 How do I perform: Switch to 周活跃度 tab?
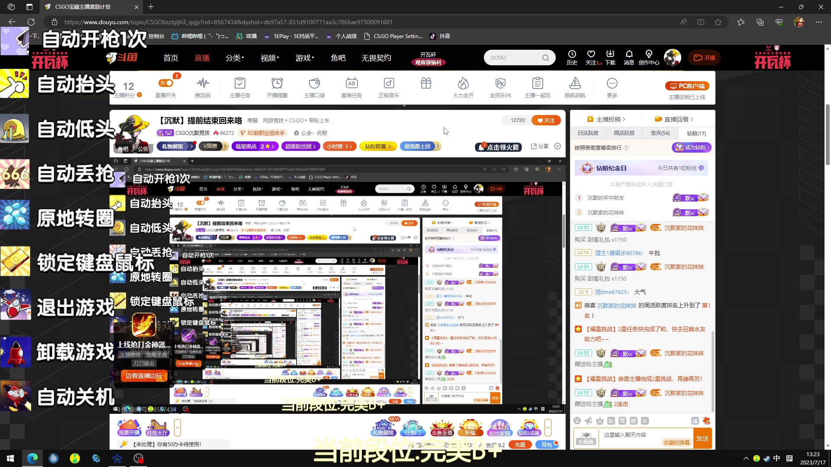click(624, 133)
